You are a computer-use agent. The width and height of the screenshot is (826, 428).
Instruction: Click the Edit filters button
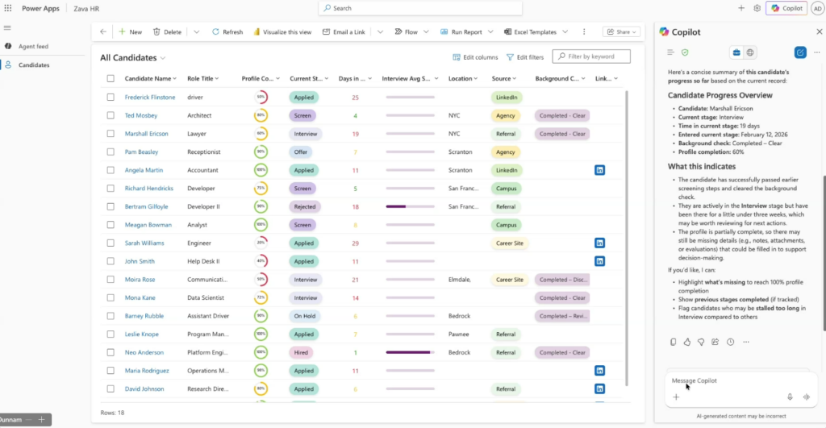tap(524, 57)
